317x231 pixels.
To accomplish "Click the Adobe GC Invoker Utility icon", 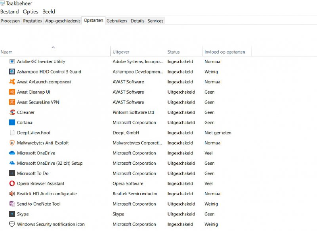I will coord(12,62).
